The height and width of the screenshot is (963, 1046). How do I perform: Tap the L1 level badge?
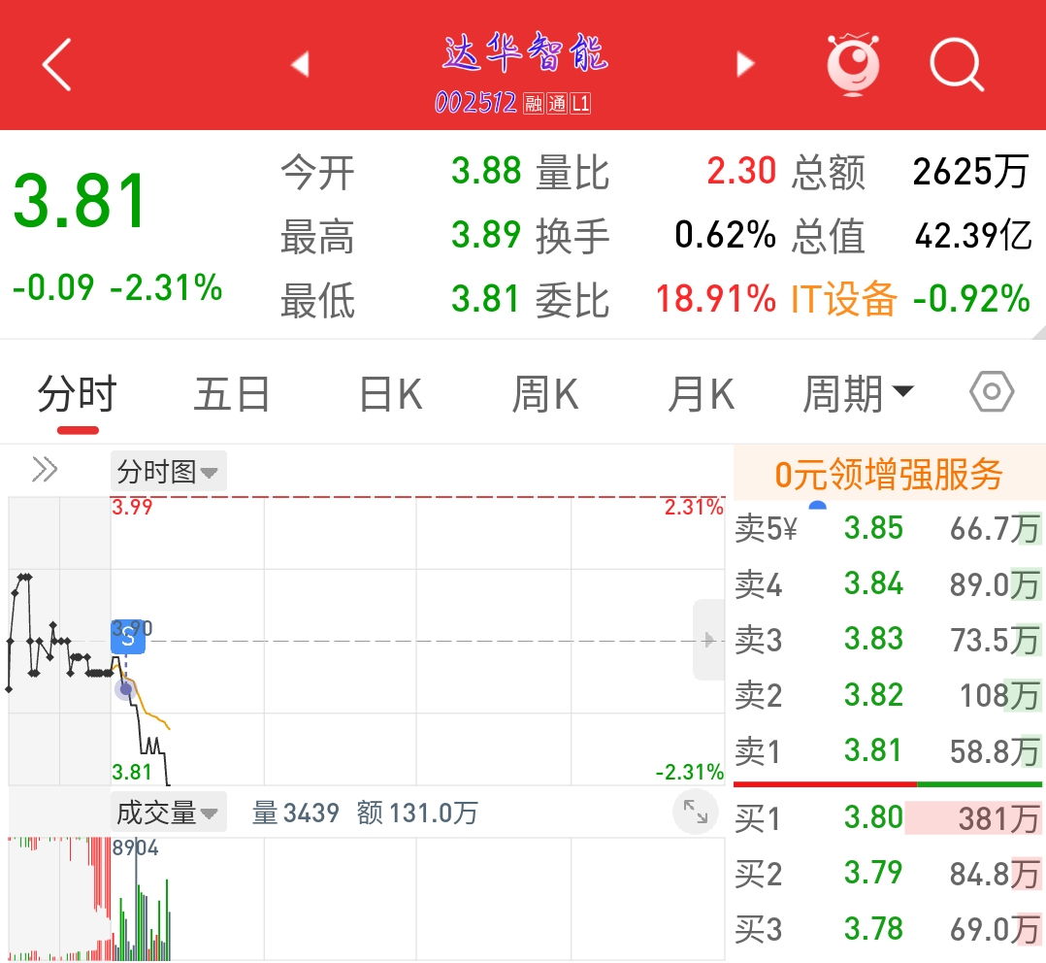coord(580,104)
